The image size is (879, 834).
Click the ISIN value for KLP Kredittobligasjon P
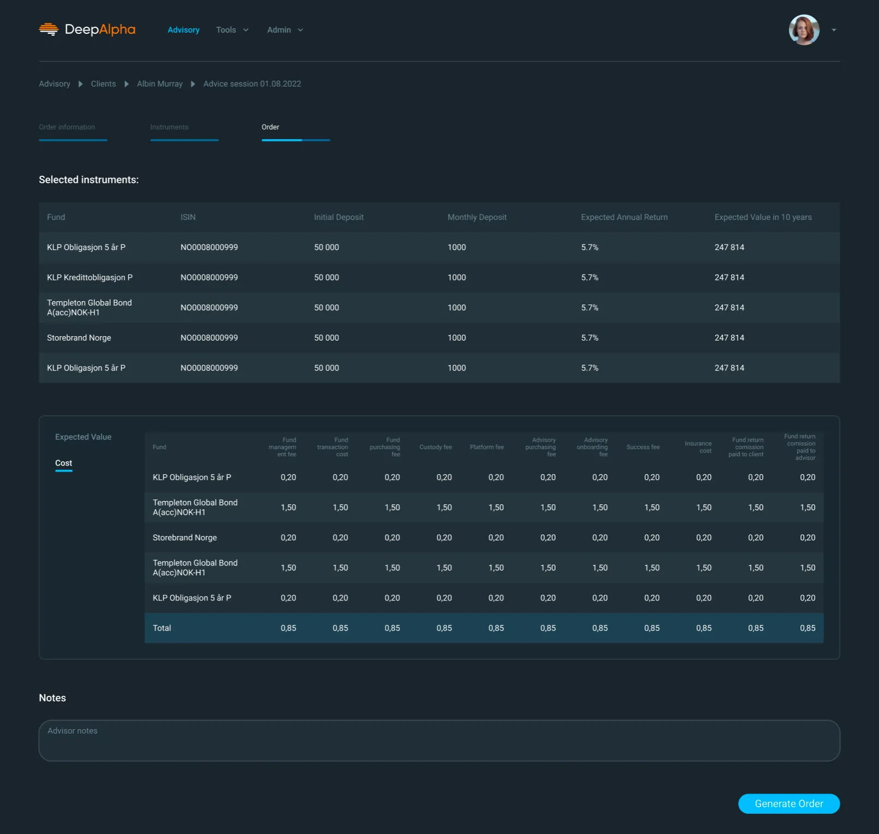point(209,277)
